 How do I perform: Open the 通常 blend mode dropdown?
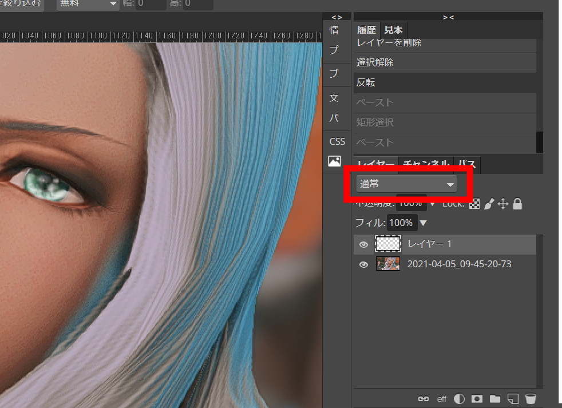click(406, 184)
